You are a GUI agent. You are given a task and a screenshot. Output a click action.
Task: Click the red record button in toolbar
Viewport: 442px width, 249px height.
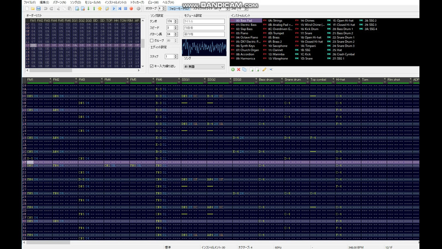tap(131, 8)
